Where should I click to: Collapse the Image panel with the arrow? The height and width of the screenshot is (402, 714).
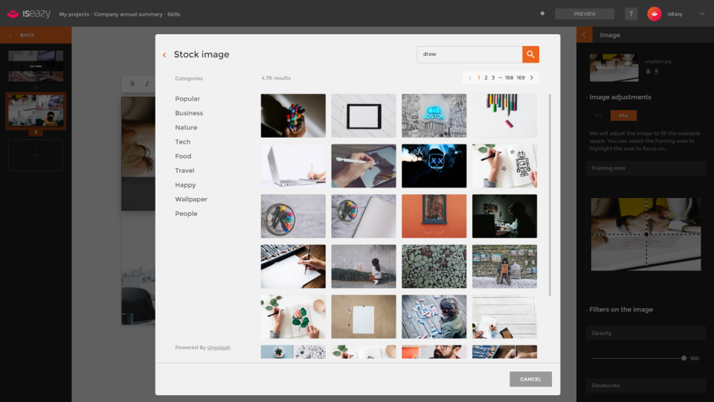coord(585,35)
